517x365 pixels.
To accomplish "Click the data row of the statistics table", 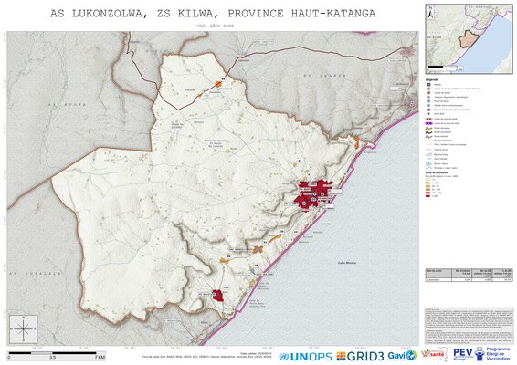I will pos(469,279).
